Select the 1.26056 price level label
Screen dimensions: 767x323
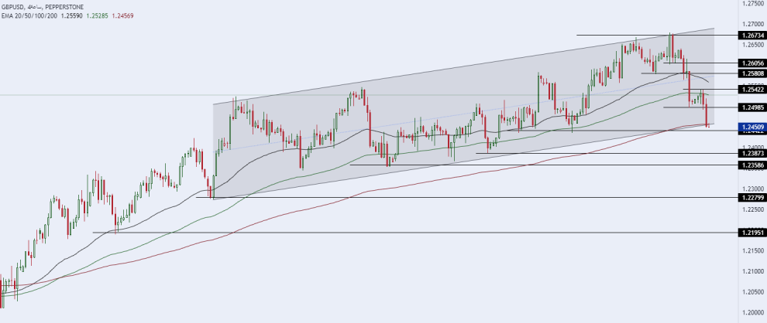(752, 63)
